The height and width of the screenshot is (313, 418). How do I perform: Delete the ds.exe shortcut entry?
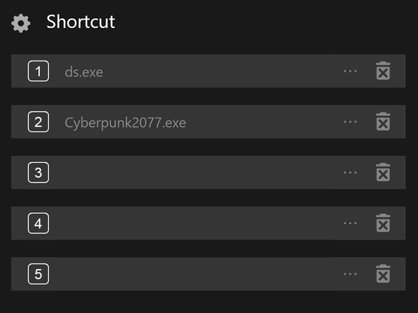click(x=383, y=71)
